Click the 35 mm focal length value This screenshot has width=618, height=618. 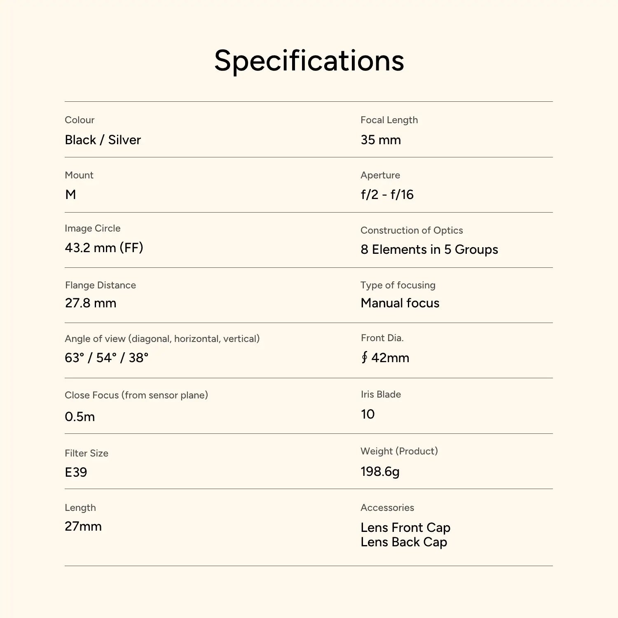381,140
